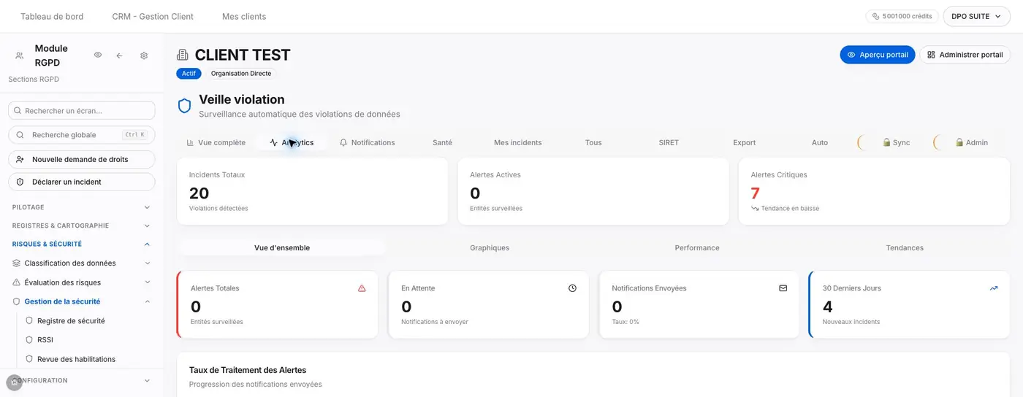This screenshot has height=397, width=1023.
Task: Open the locked Sync tab
Action: point(896,142)
